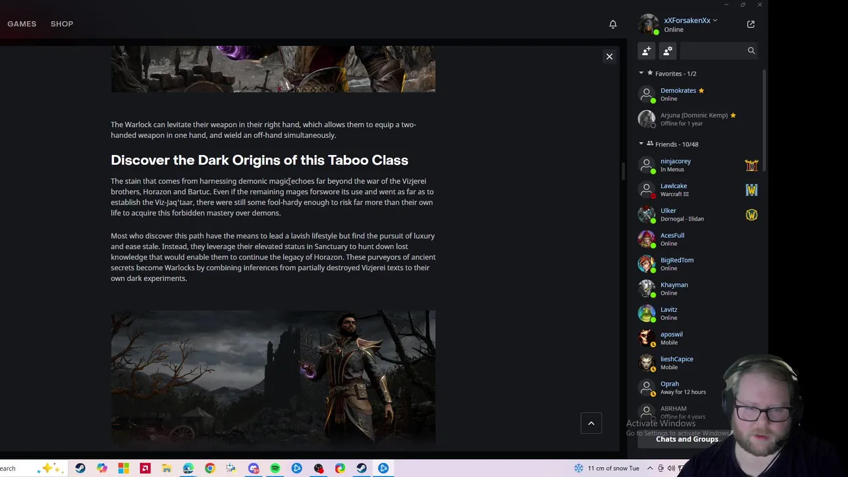Select friend AcesFull
The height and width of the screenshot is (477, 848).
coord(698,239)
